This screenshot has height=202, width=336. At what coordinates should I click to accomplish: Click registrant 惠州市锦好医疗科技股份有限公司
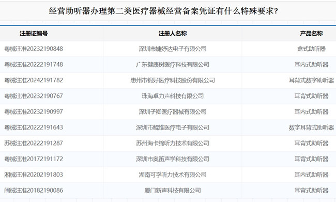click(x=173, y=80)
